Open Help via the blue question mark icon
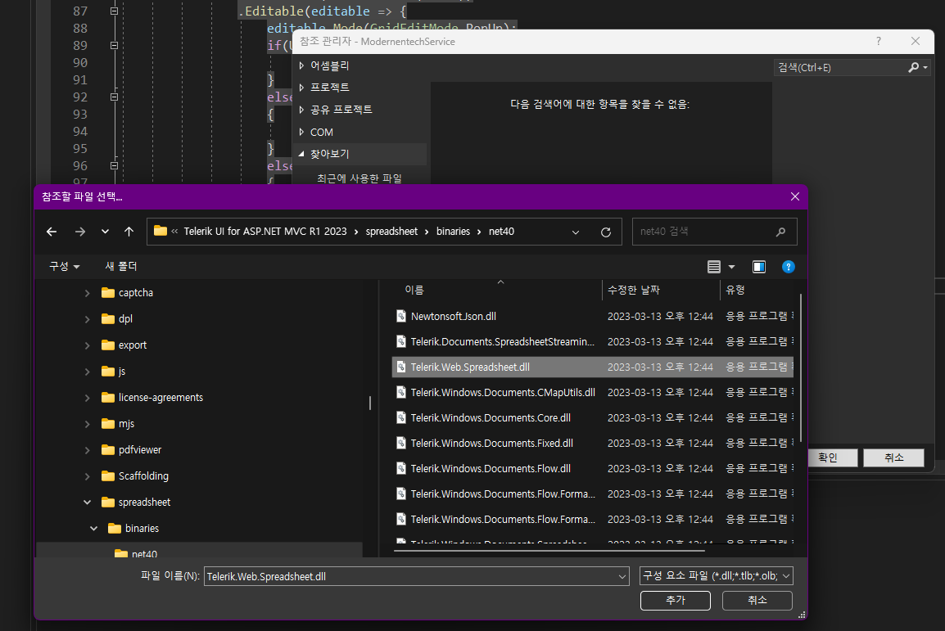This screenshot has width=945, height=631. pos(788,266)
